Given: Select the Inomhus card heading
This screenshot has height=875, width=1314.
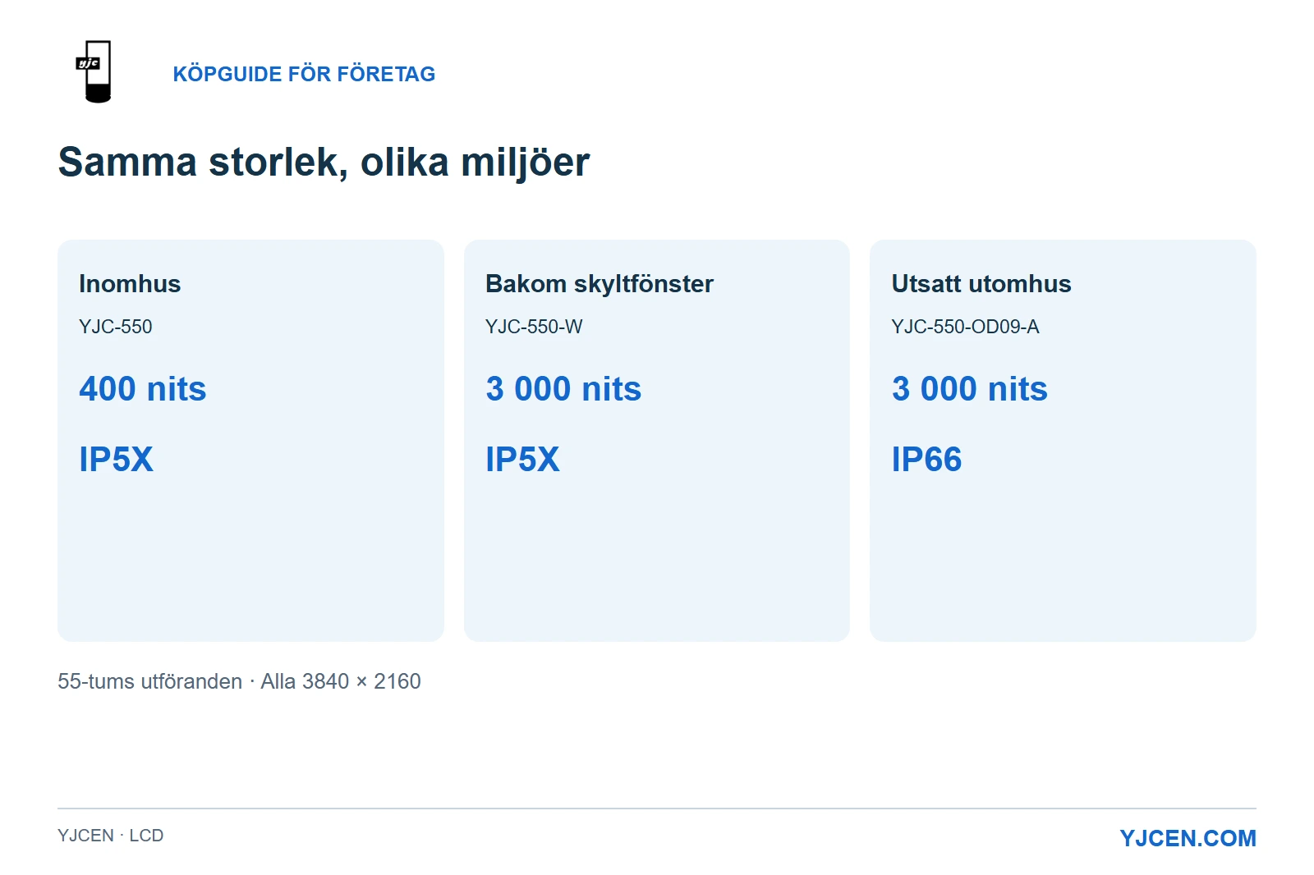Looking at the screenshot, I should point(130,284).
